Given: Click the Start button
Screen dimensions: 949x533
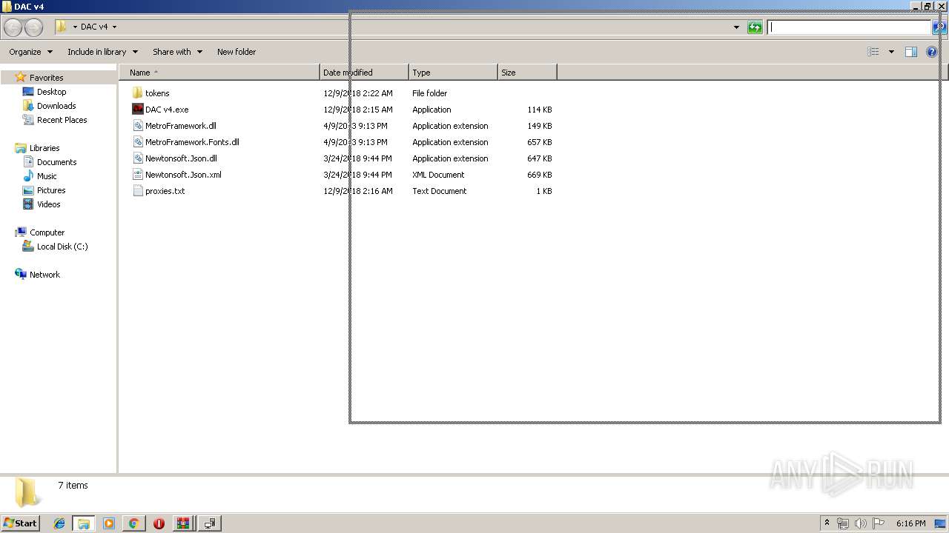Looking at the screenshot, I should coord(20,523).
